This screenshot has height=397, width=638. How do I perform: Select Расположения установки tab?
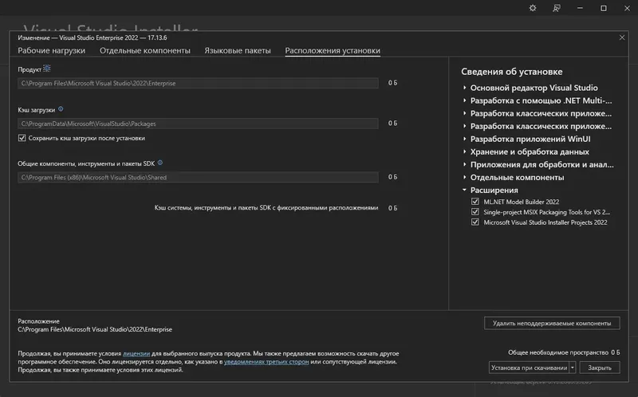[333, 50]
